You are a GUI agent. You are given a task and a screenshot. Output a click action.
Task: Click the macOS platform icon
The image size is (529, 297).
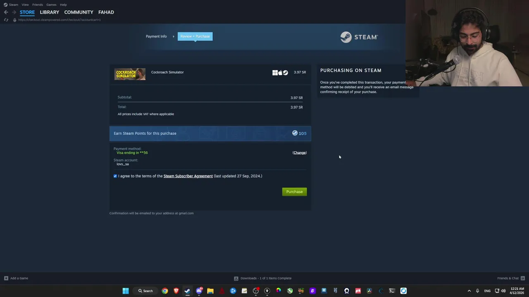[x=280, y=73]
